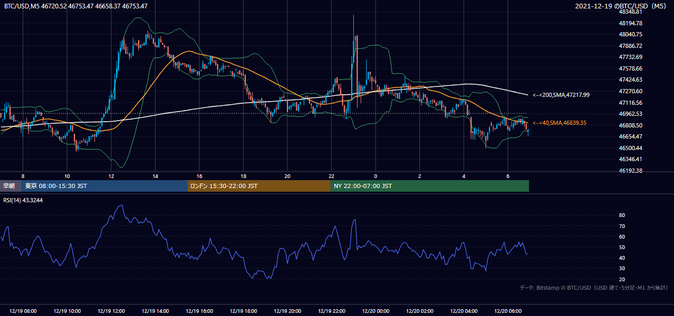Image resolution: width=674 pixels, height=316 pixels.
Task: Click RSI scale label 20
Action: click(622, 279)
